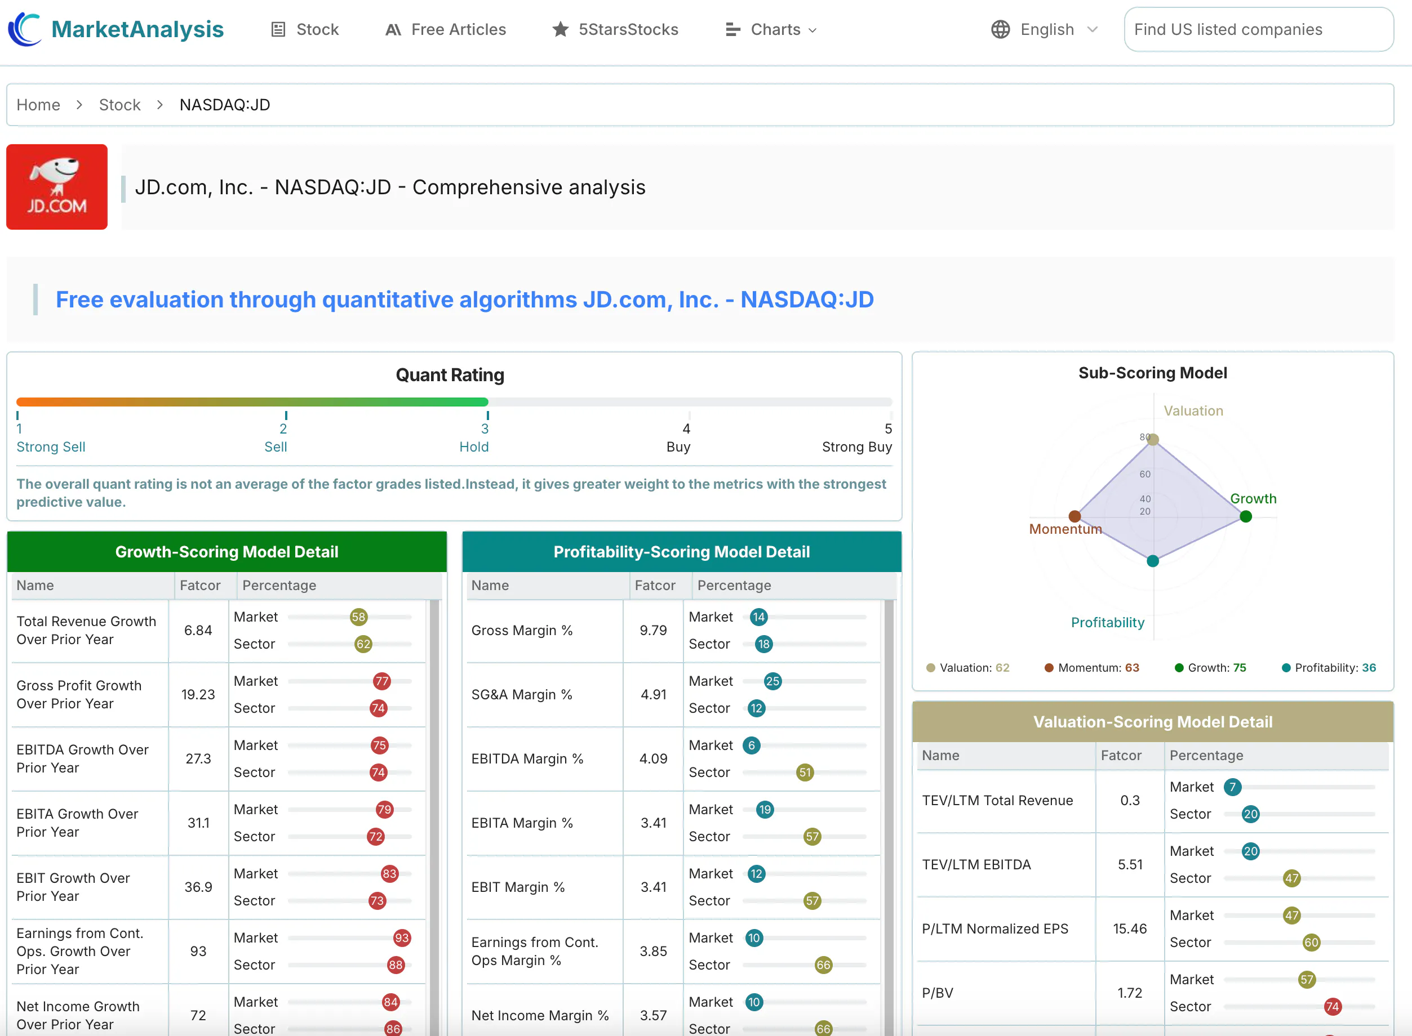
Task: Open 5StarsStocks page
Action: [x=616, y=29]
